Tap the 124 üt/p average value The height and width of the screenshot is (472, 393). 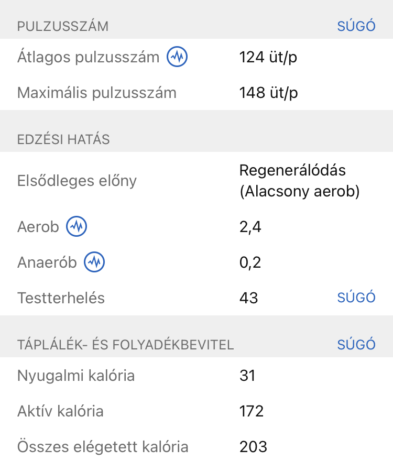(268, 57)
